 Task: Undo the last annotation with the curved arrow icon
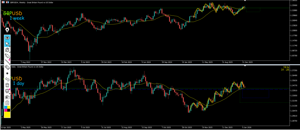(7, 79)
